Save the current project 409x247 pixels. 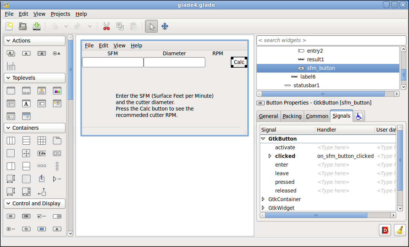(36, 26)
